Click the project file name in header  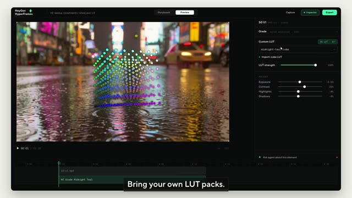tap(73, 13)
